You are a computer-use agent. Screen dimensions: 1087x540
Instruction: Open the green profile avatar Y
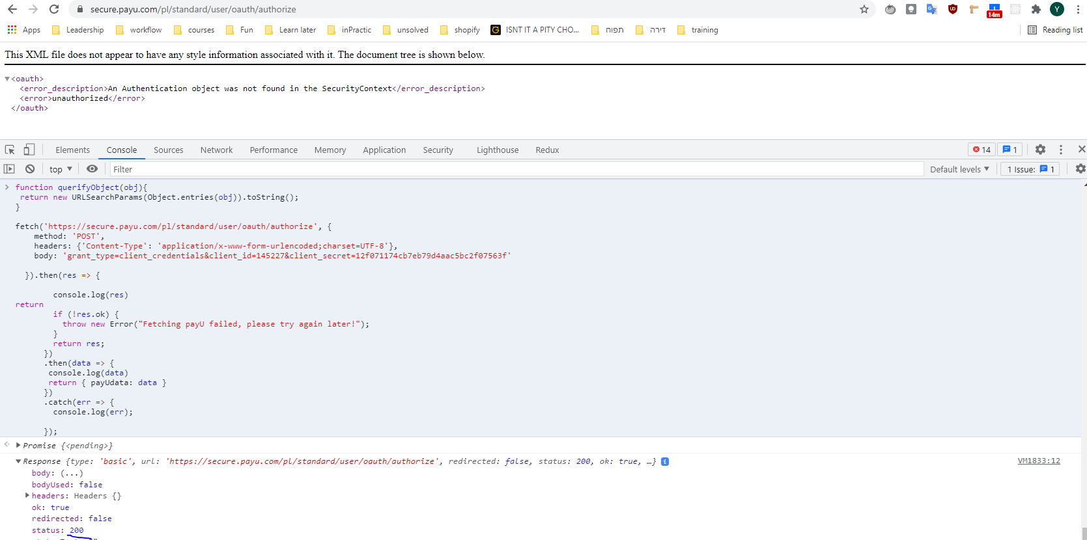click(1057, 9)
